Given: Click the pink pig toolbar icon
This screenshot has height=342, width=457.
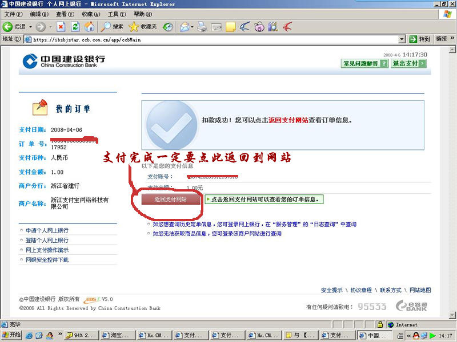Looking at the screenshot, I should (x=259, y=27).
